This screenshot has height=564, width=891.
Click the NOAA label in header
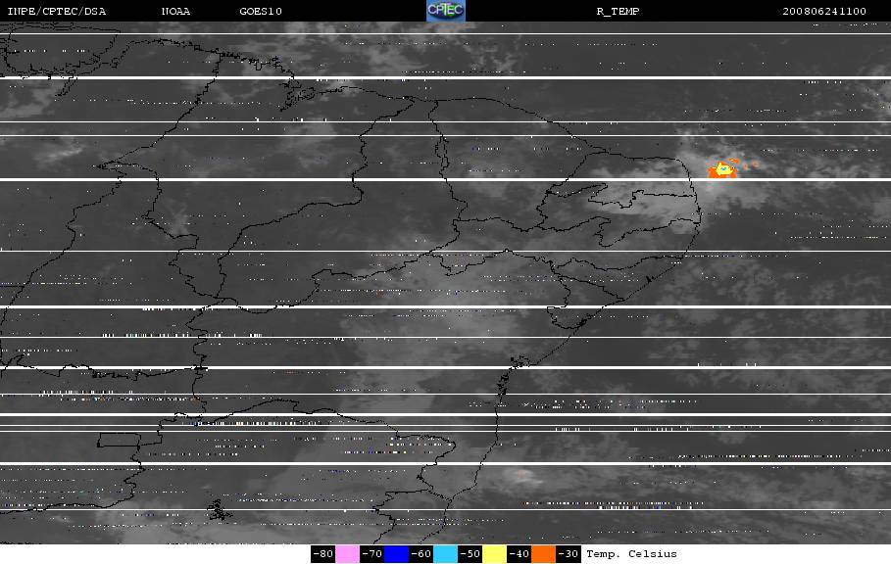coord(176,11)
